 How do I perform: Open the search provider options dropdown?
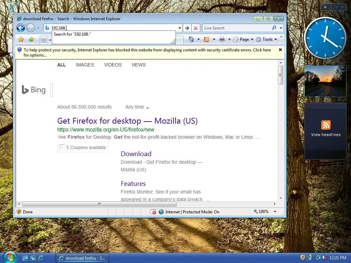click(281, 28)
